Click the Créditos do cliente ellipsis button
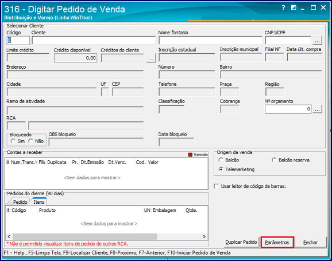This screenshot has height=261, width=332. click(151, 58)
